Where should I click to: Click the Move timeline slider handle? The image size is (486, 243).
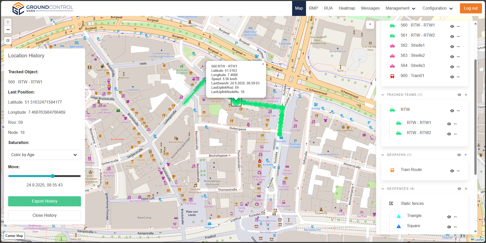click(x=53, y=176)
